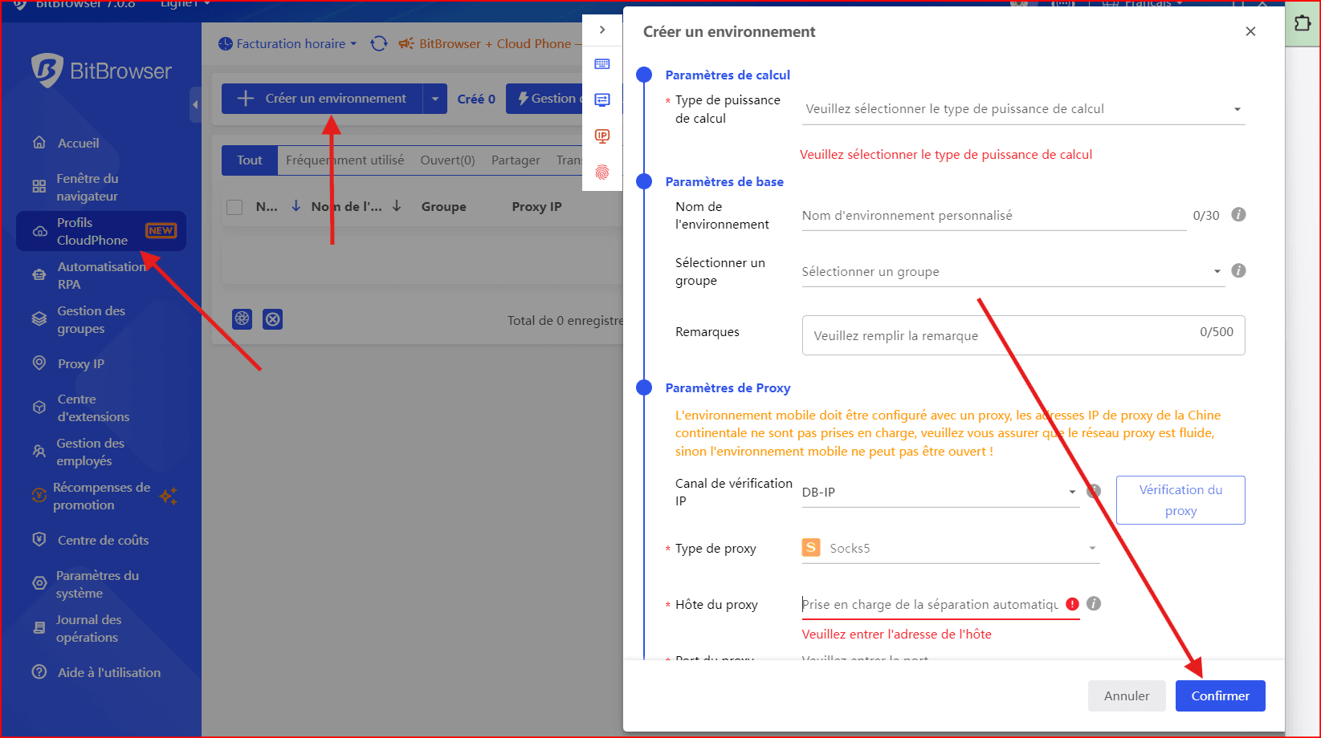Click the BitBrowser logo
Image resolution: width=1321 pixels, height=738 pixels.
tap(101, 71)
